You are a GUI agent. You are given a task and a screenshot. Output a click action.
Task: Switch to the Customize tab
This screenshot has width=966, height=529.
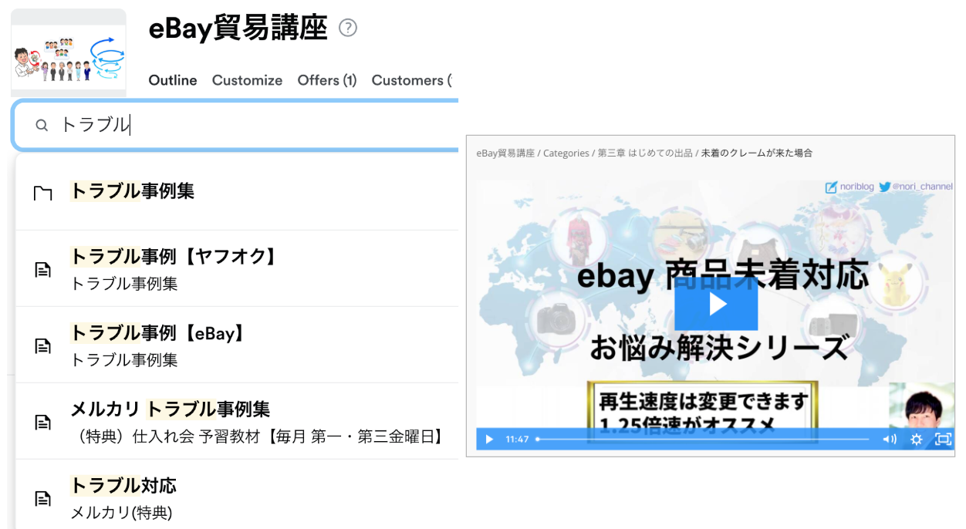pos(247,80)
